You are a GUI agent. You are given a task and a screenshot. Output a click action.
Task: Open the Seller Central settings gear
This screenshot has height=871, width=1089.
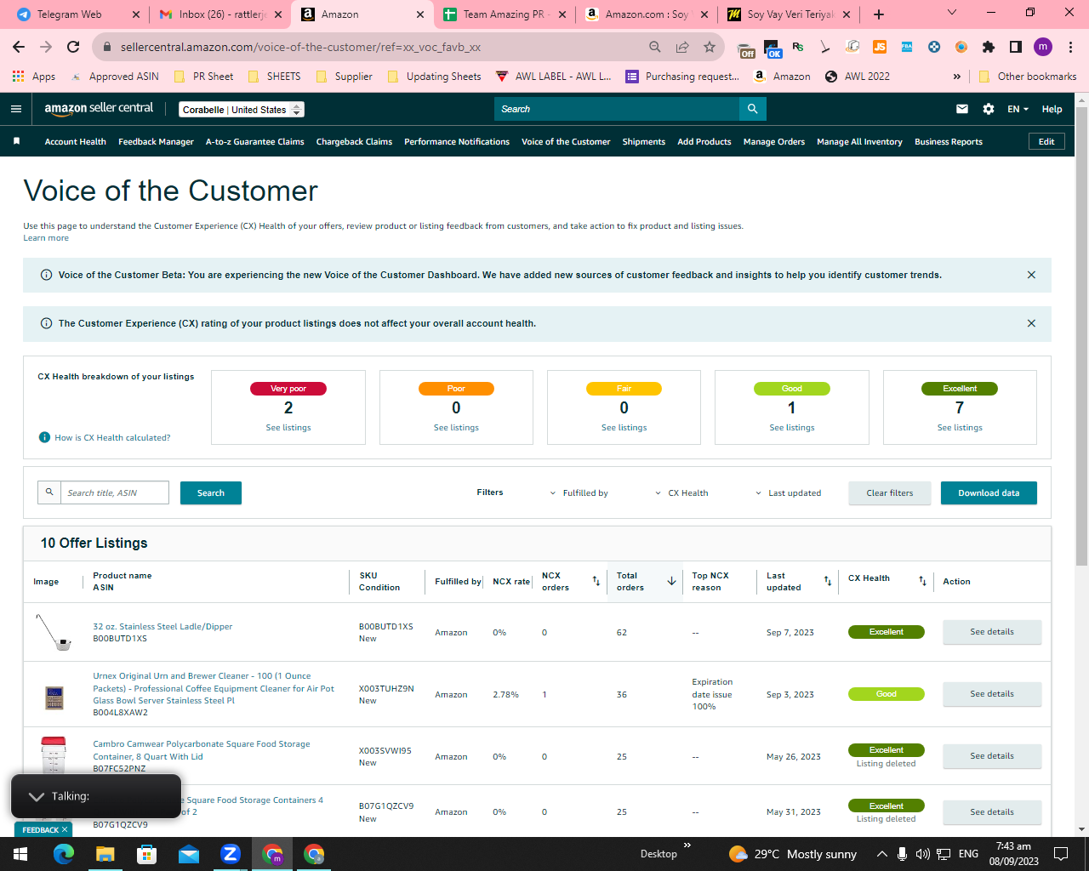[988, 109]
